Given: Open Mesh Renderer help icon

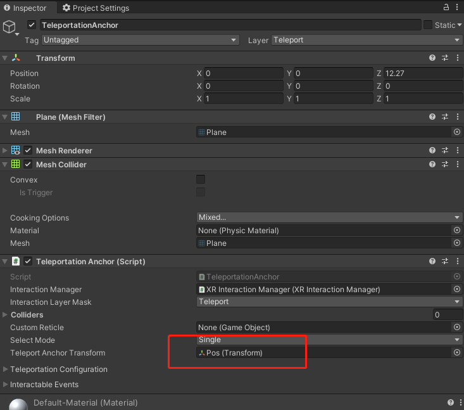Looking at the screenshot, I should [432, 150].
